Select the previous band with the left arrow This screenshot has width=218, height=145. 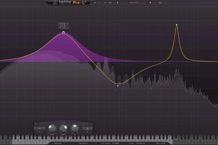[x=84, y=124]
